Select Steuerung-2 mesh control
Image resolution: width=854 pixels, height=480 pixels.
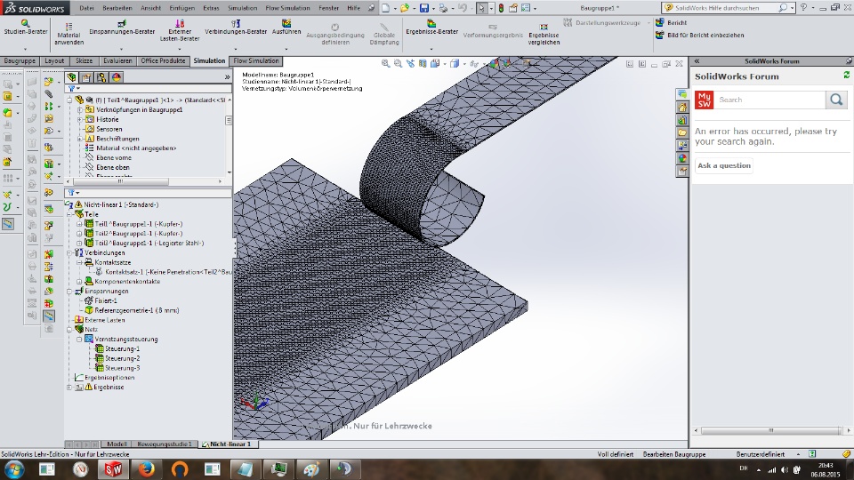click(x=117, y=358)
